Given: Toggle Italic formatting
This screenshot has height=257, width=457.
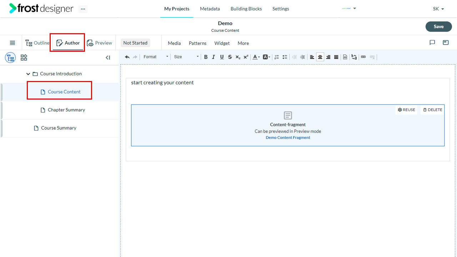Looking at the screenshot, I should pyautogui.click(x=214, y=57).
